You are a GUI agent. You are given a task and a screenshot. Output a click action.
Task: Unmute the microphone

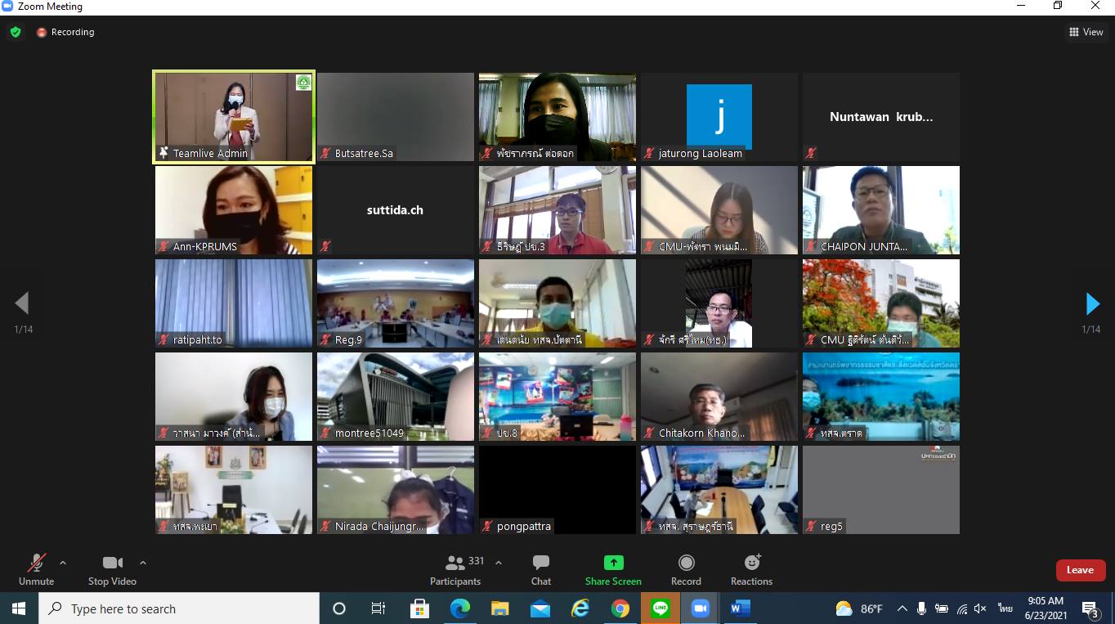pos(36,569)
